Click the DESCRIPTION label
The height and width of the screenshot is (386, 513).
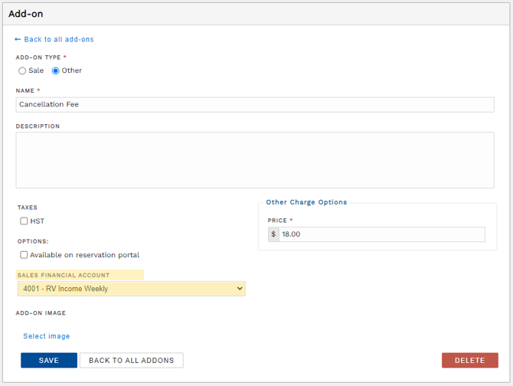click(x=38, y=126)
